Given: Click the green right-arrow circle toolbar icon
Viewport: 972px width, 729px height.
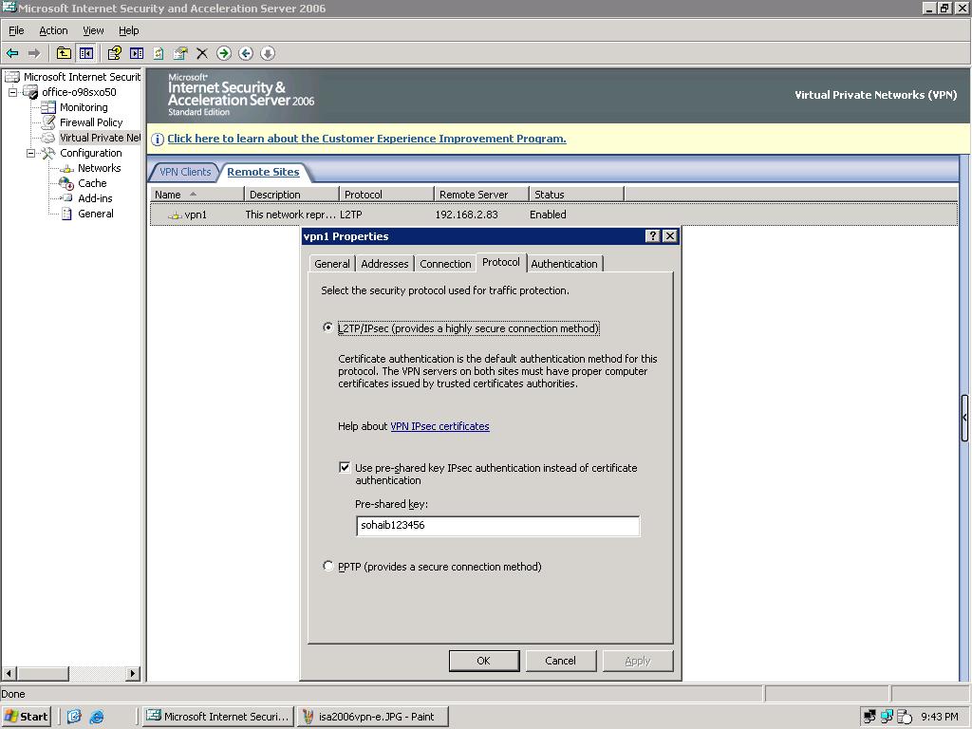Looking at the screenshot, I should (224, 53).
